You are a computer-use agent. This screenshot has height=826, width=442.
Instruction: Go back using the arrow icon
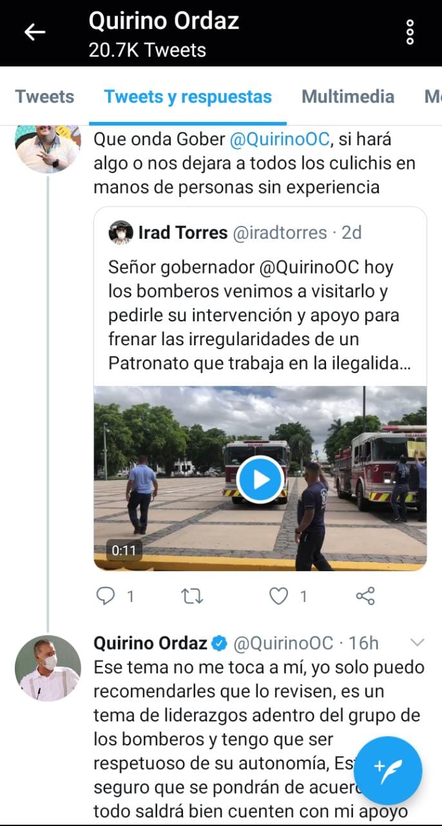(35, 32)
